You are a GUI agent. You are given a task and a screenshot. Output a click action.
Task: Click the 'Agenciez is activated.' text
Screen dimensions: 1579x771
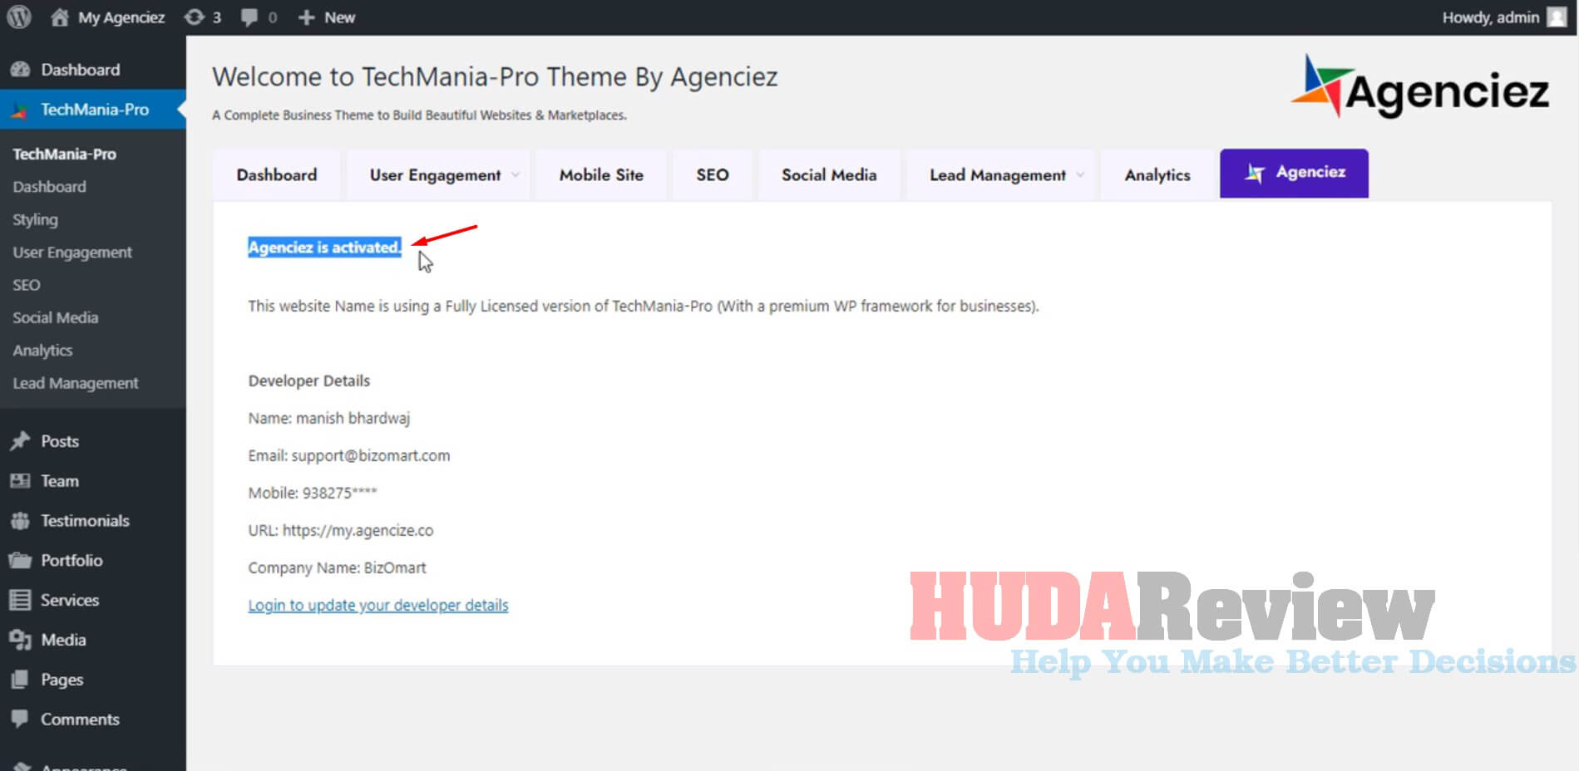tap(324, 247)
